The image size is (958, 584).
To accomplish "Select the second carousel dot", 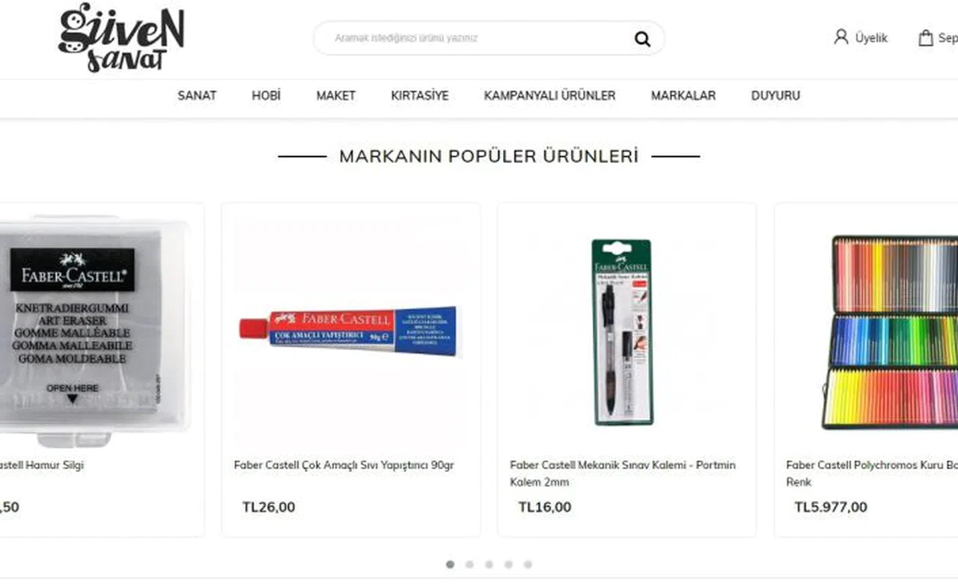I will (469, 565).
